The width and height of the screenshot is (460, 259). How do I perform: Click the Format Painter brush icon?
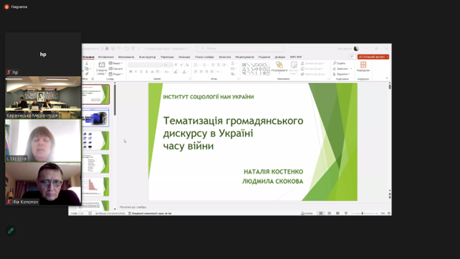pyautogui.click(x=87, y=74)
